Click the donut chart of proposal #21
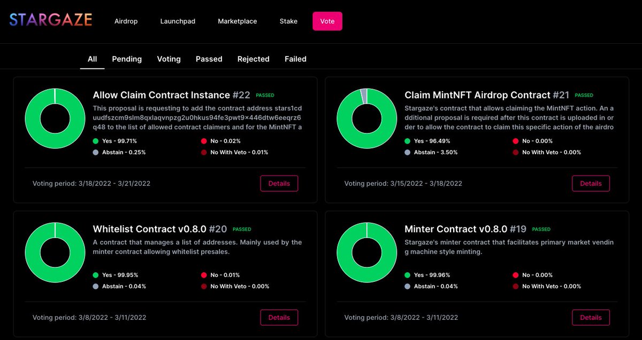642x340 pixels. pyautogui.click(x=367, y=118)
